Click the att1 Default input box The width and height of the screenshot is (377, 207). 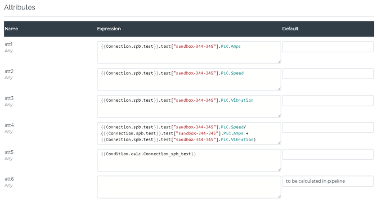click(x=327, y=47)
